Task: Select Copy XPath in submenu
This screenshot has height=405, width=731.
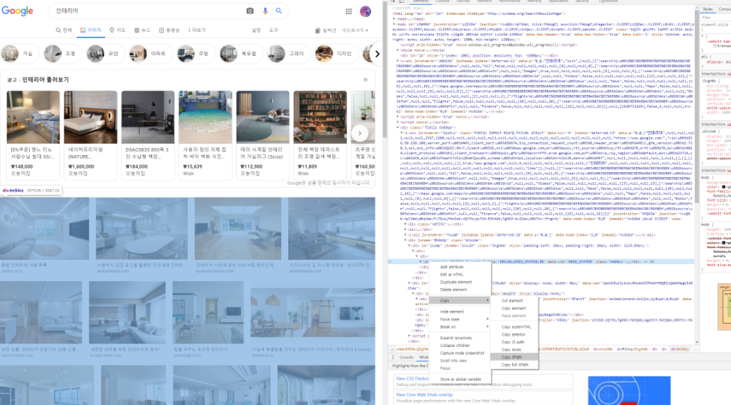Action: [515, 357]
